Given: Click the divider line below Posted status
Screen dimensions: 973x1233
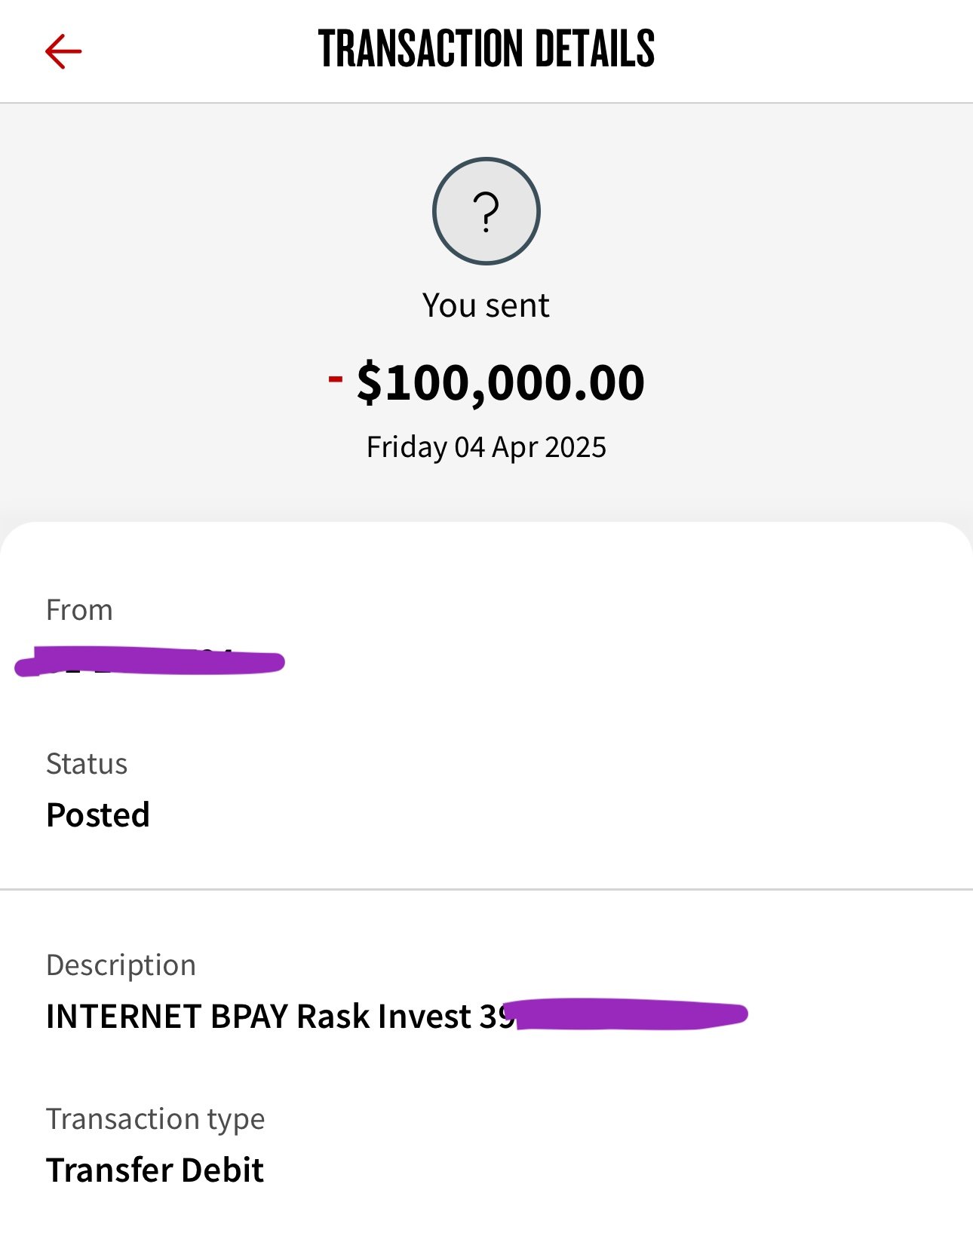Looking at the screenshot, I should 486,890.
